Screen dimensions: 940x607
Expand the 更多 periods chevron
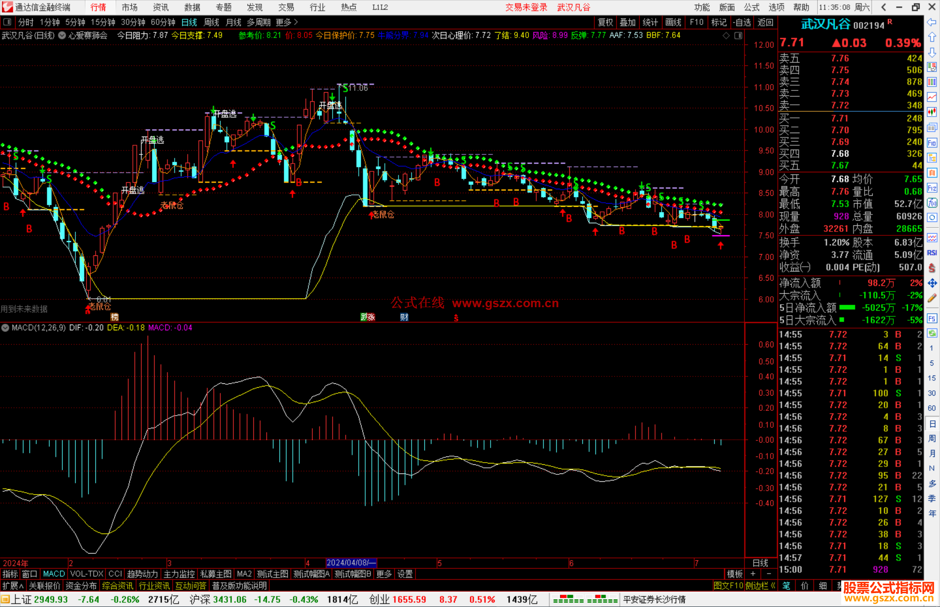(x=296, y=22)
